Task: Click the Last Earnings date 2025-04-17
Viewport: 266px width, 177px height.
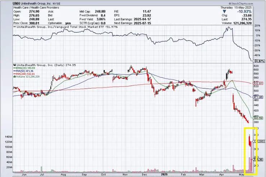Action: 142,19
